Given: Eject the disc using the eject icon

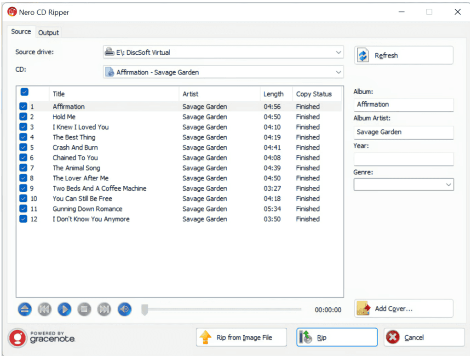Looking at the screenshot, I should [x=25, y=309].
